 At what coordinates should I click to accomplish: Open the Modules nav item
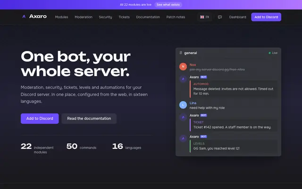tap(61, 17)
